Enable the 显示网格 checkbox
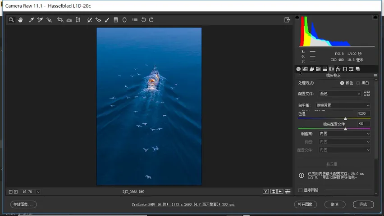This screenshot has width=384, height=216. [x=300, y=190]
